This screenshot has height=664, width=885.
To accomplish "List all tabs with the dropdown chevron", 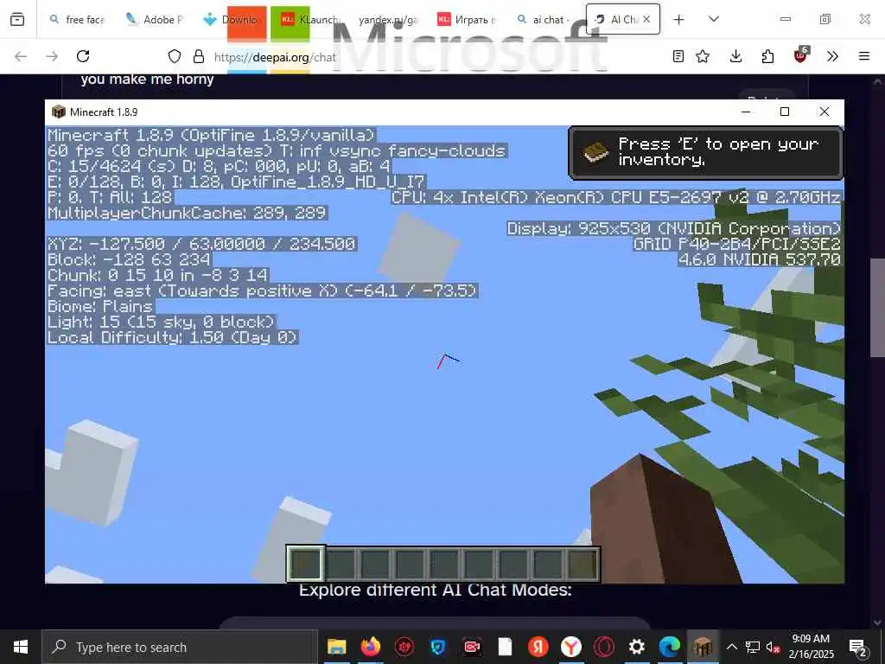I will (714, 19).
